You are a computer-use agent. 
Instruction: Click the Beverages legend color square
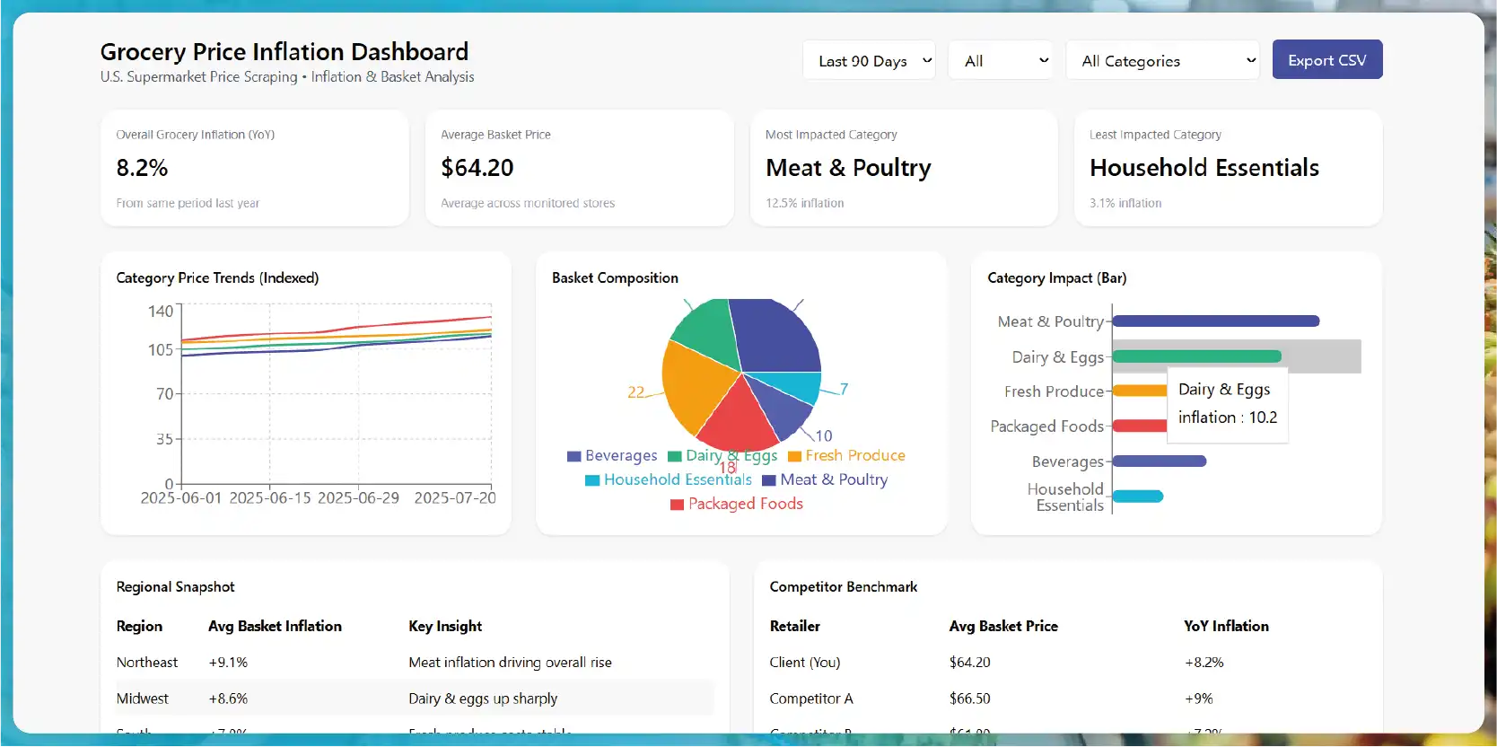pos(574,456)
